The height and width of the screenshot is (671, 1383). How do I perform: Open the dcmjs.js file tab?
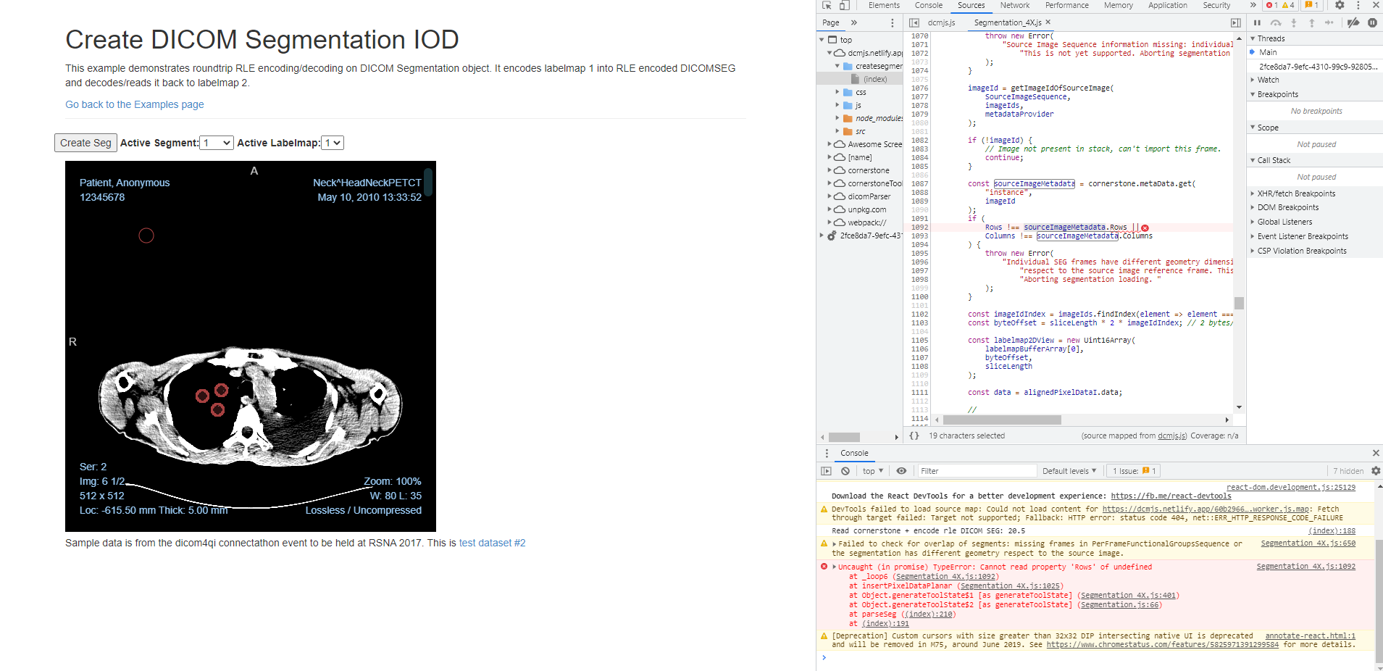pos(941,22)
